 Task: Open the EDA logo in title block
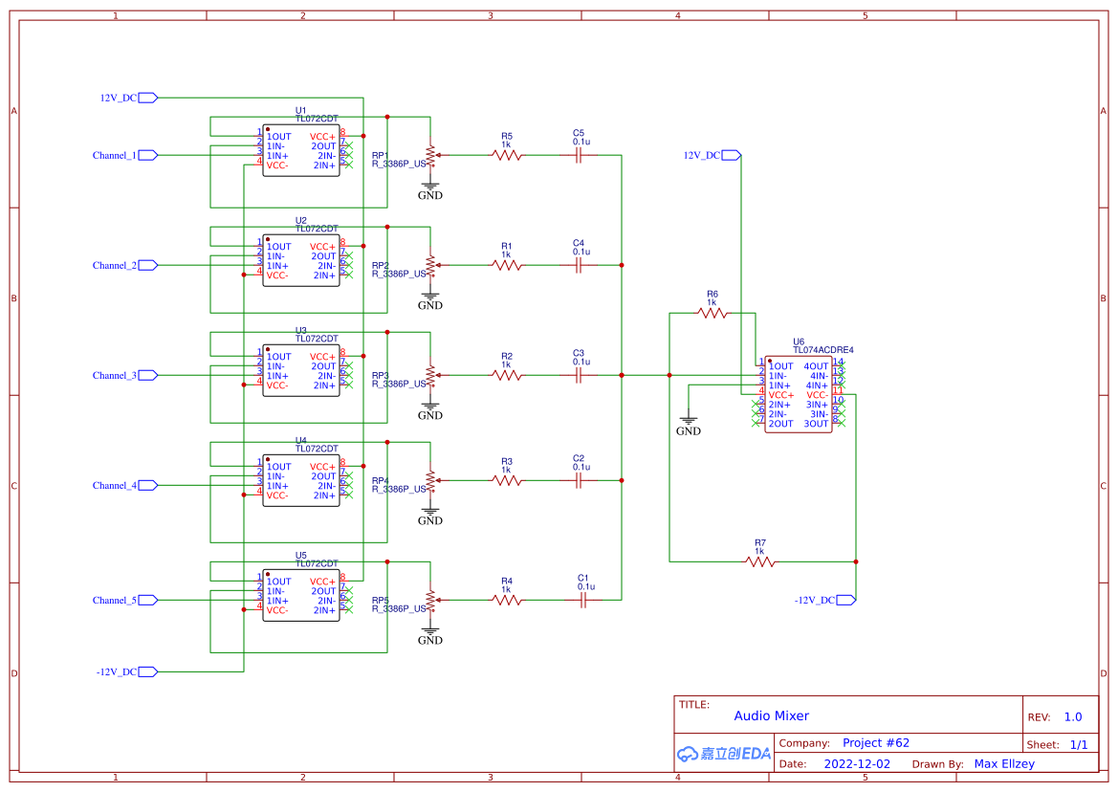723,754
